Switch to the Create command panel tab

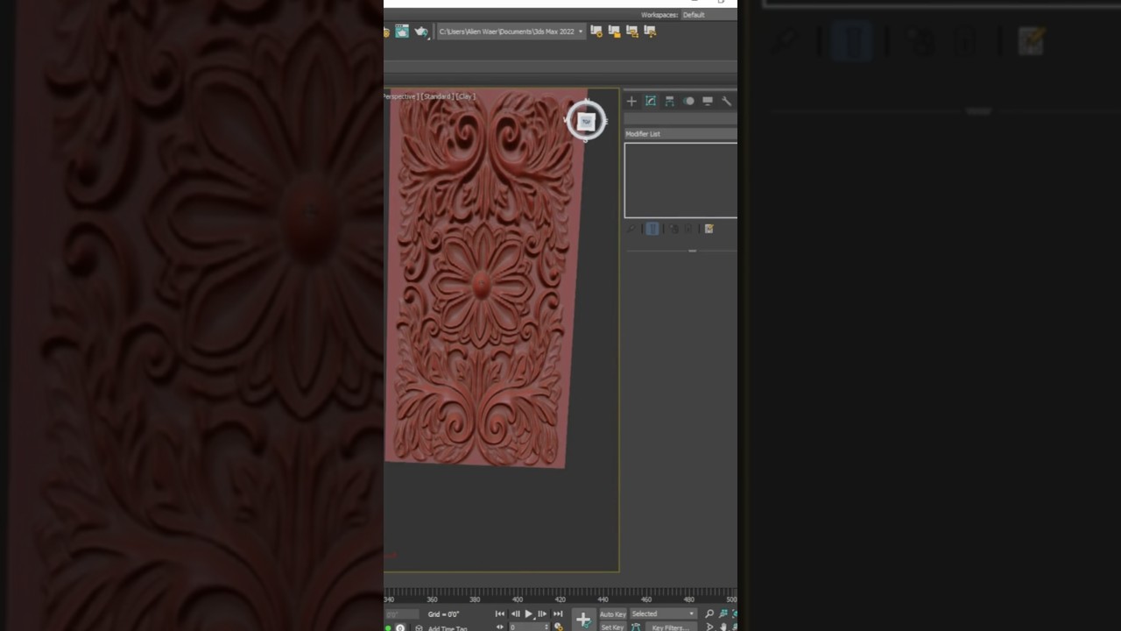pyautogui.click(x=631, y=102)
